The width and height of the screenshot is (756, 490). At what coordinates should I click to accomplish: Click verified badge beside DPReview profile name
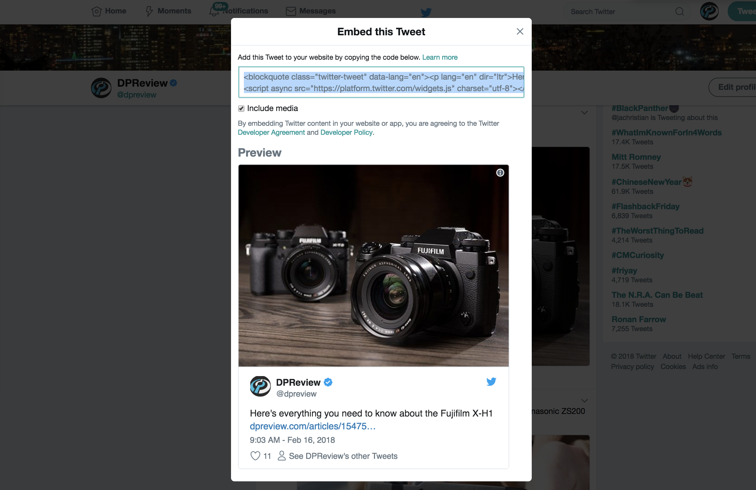[173, 83]
